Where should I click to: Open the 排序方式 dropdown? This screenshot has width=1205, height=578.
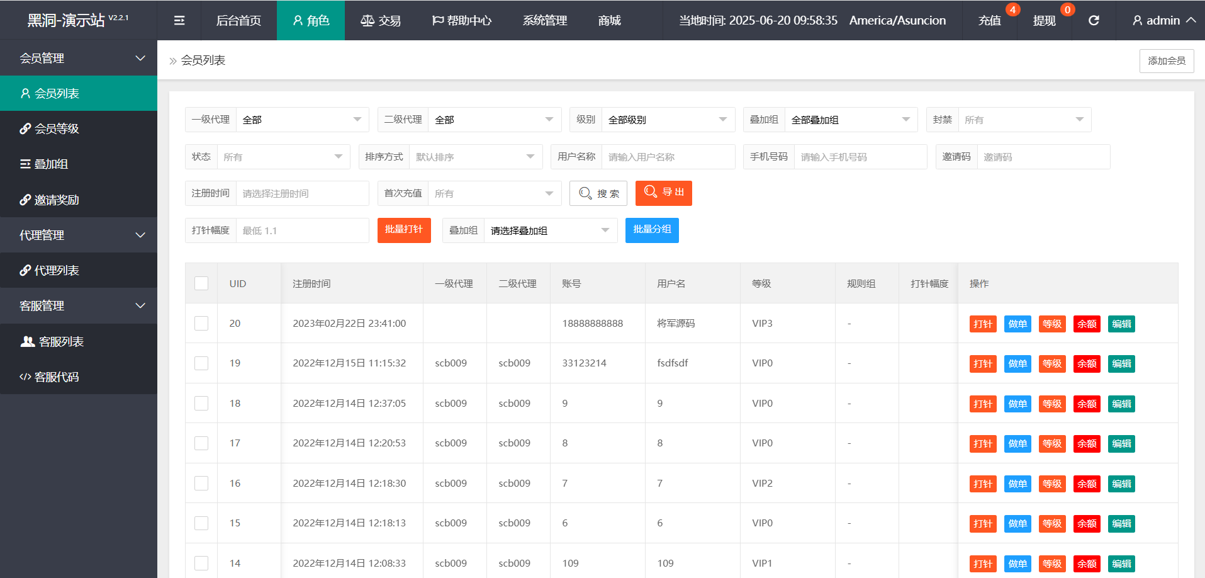click(476, 157)
